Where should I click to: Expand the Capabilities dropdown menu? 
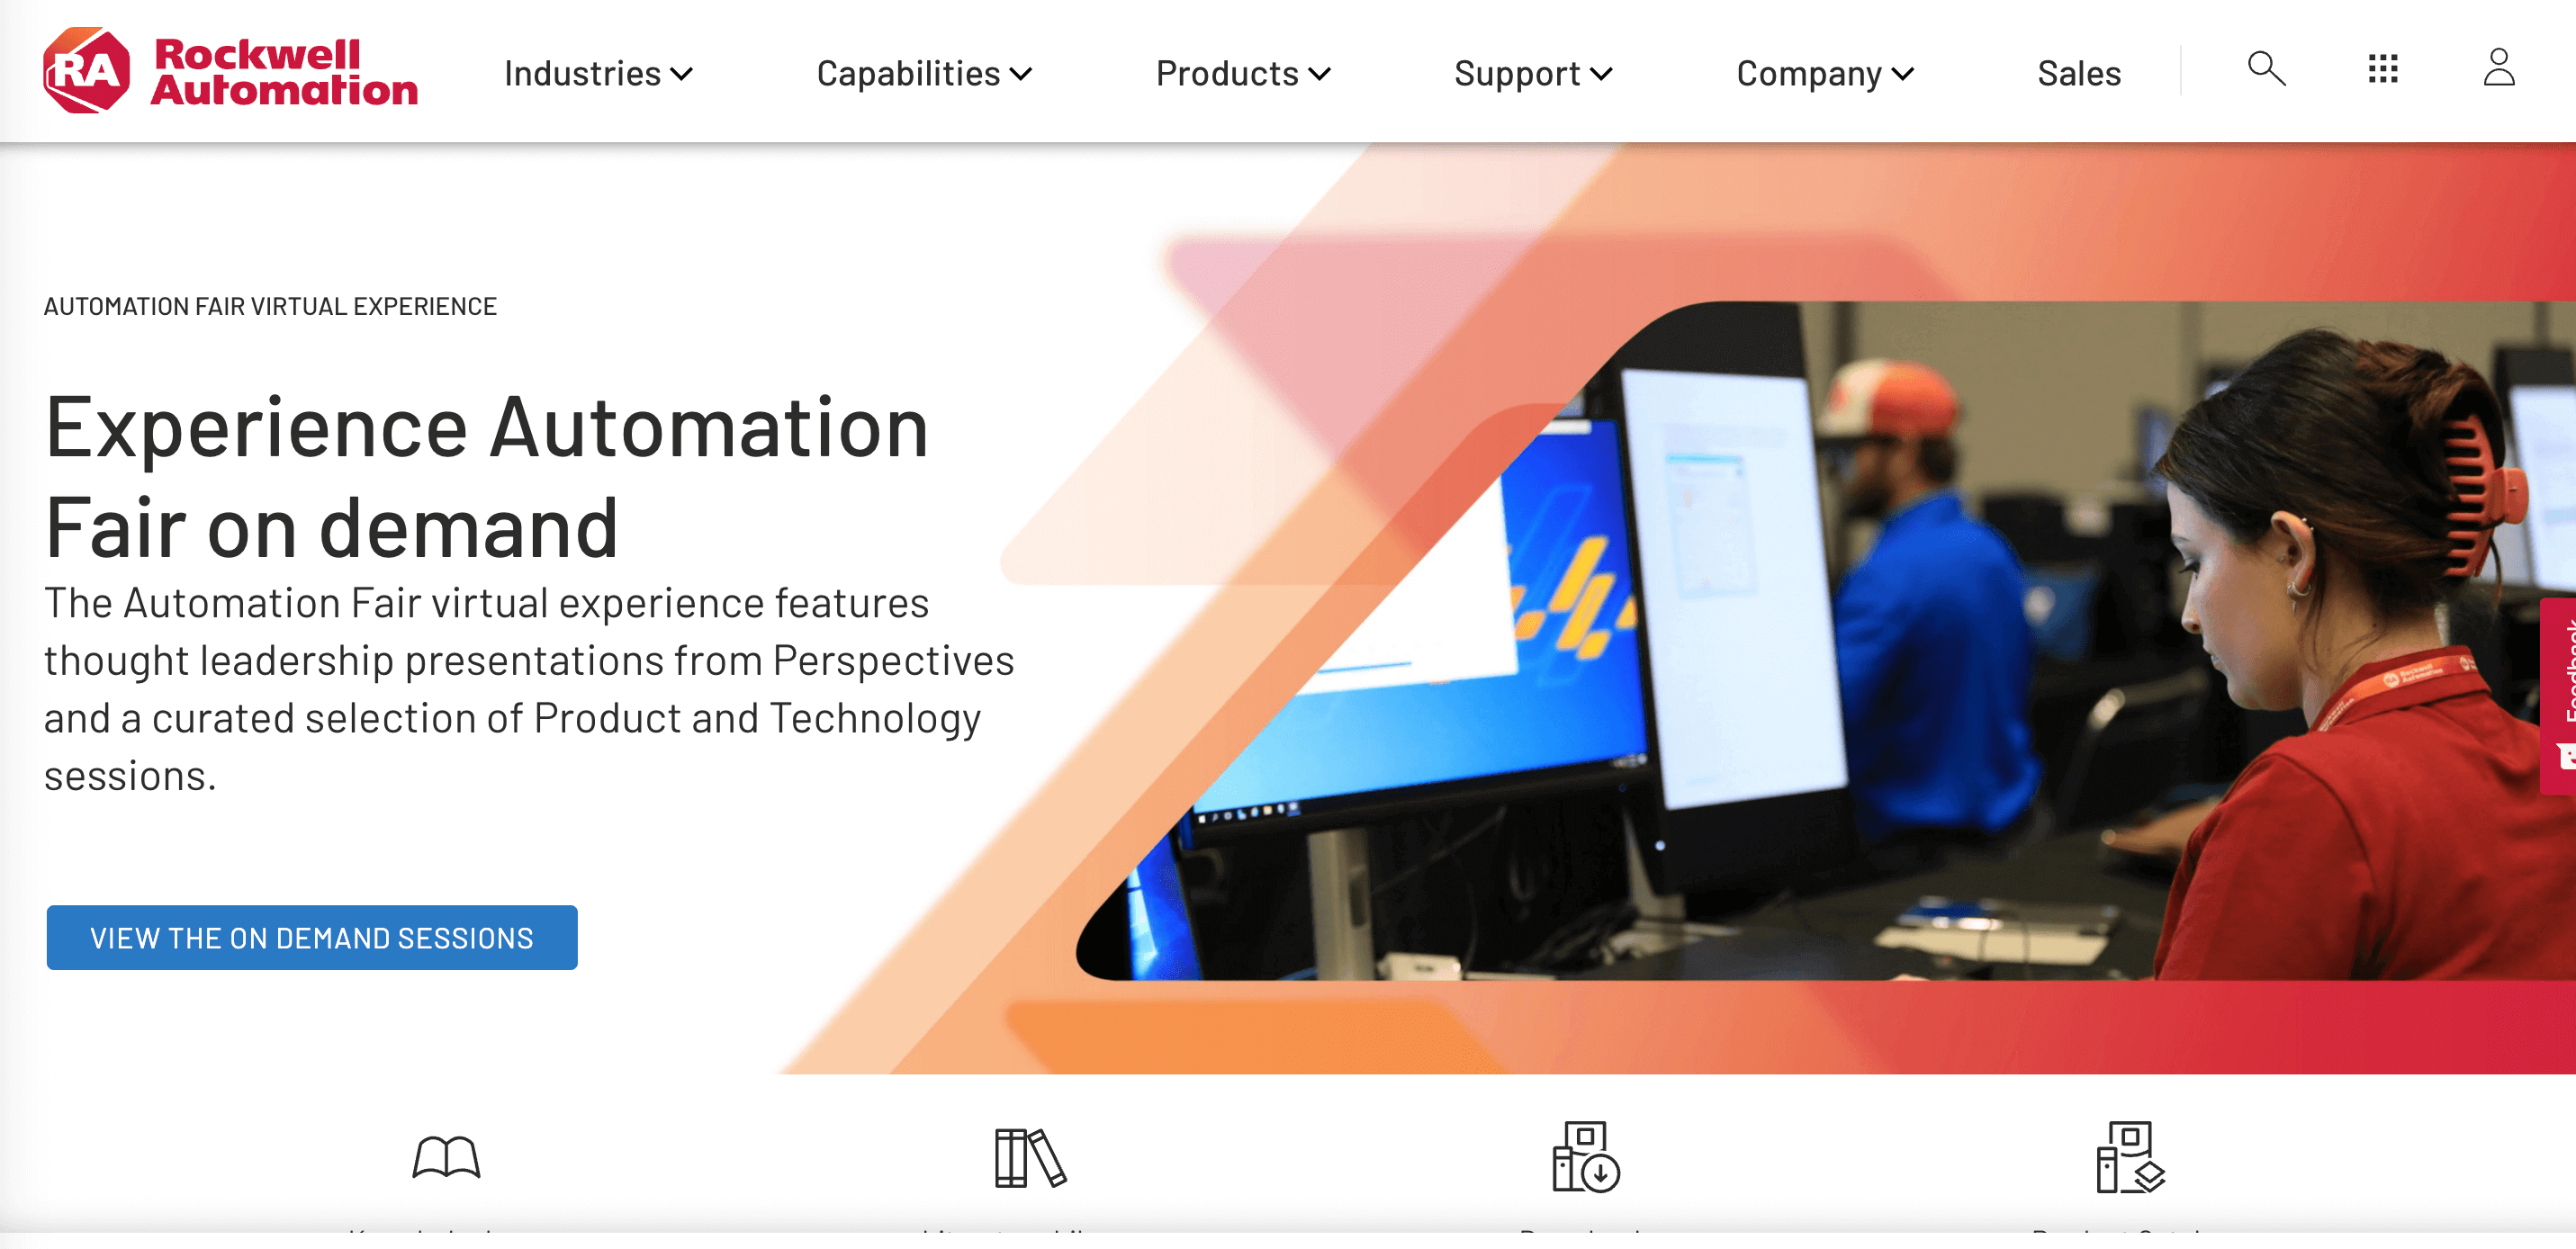click(x=923, y=71)
